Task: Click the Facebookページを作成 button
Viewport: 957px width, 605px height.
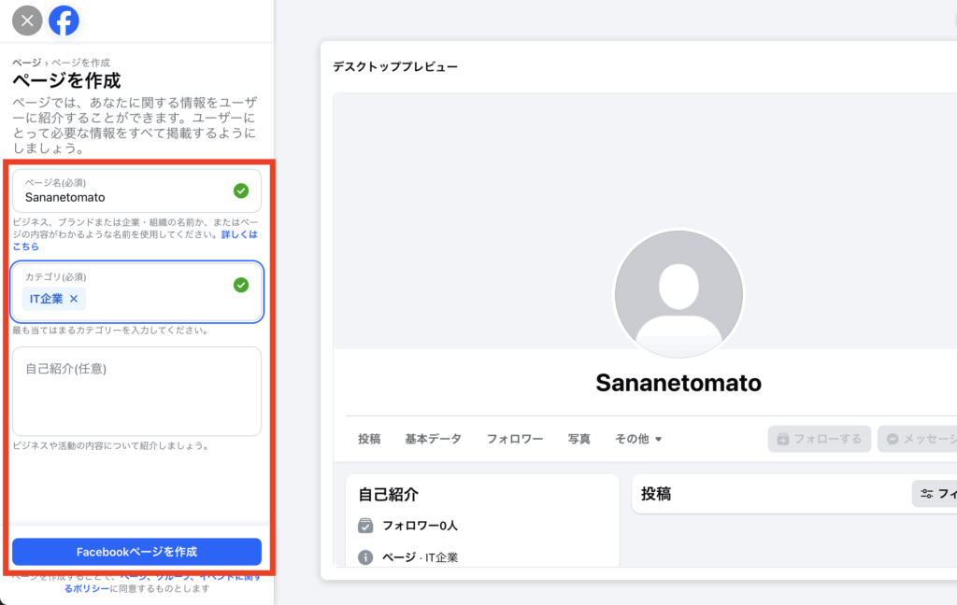Action: pyautogui.click(x=136, y=552)
